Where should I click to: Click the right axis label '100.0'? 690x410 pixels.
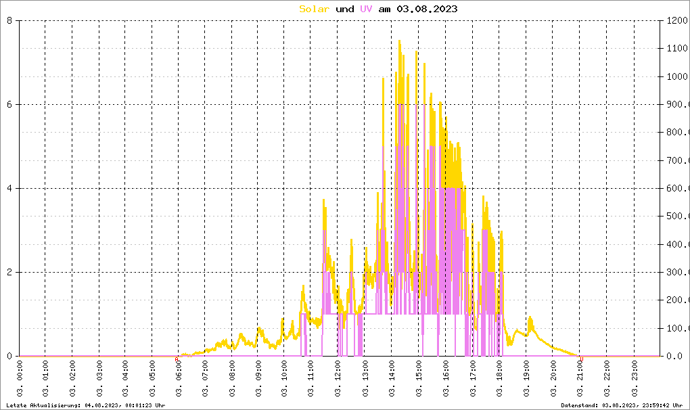pyautogui.click(x=678, y=328)
